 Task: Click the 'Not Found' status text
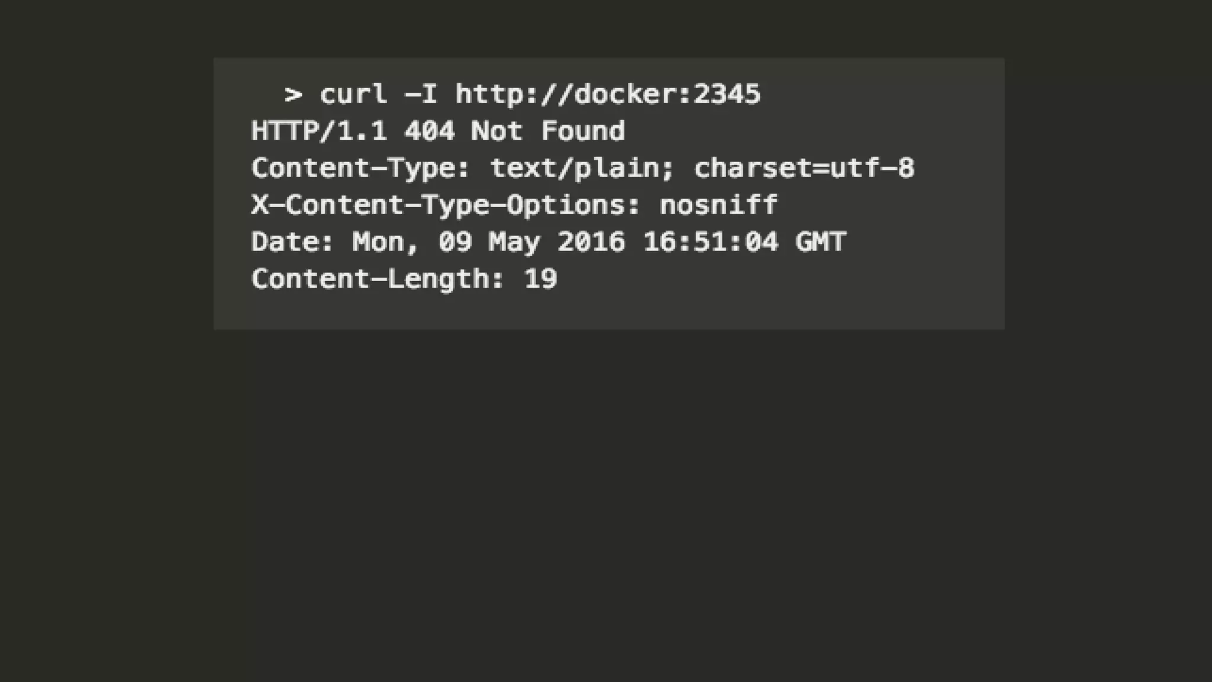point(547,131)
